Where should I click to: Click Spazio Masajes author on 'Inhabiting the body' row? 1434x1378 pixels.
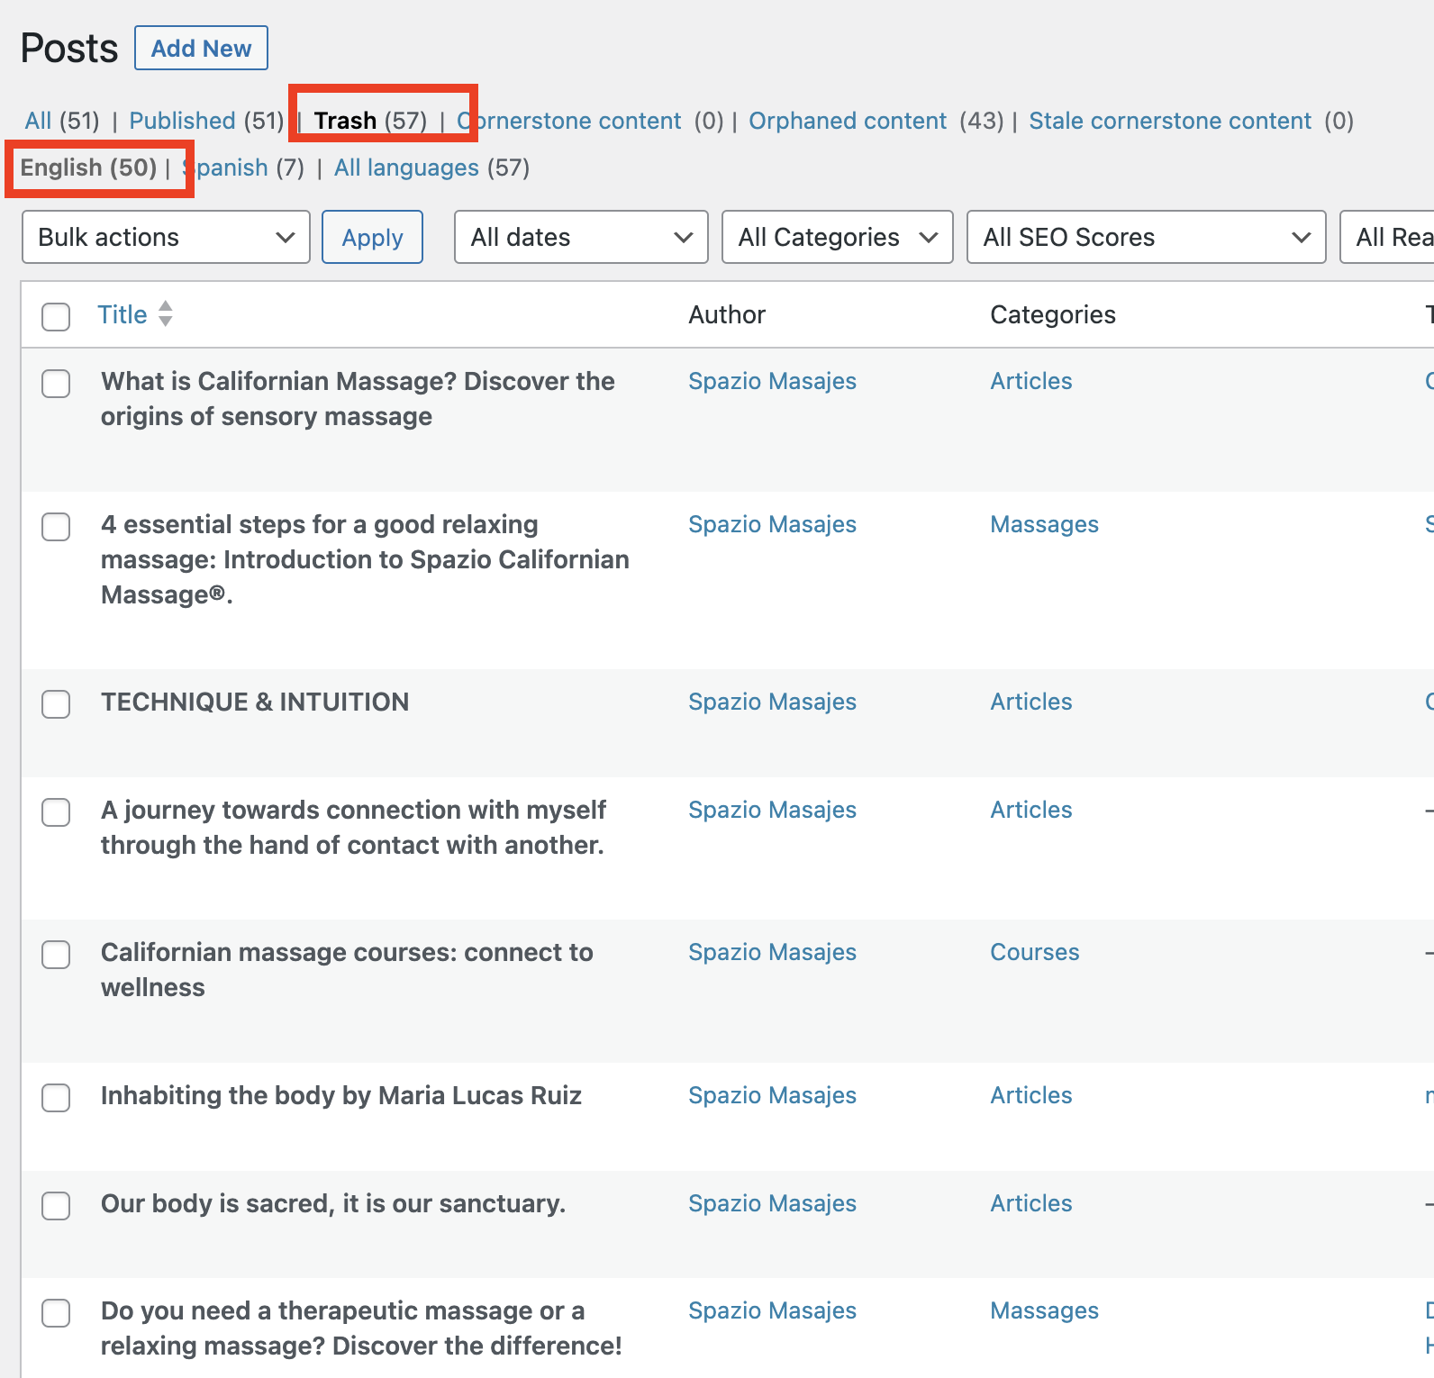click(772, 1095)
